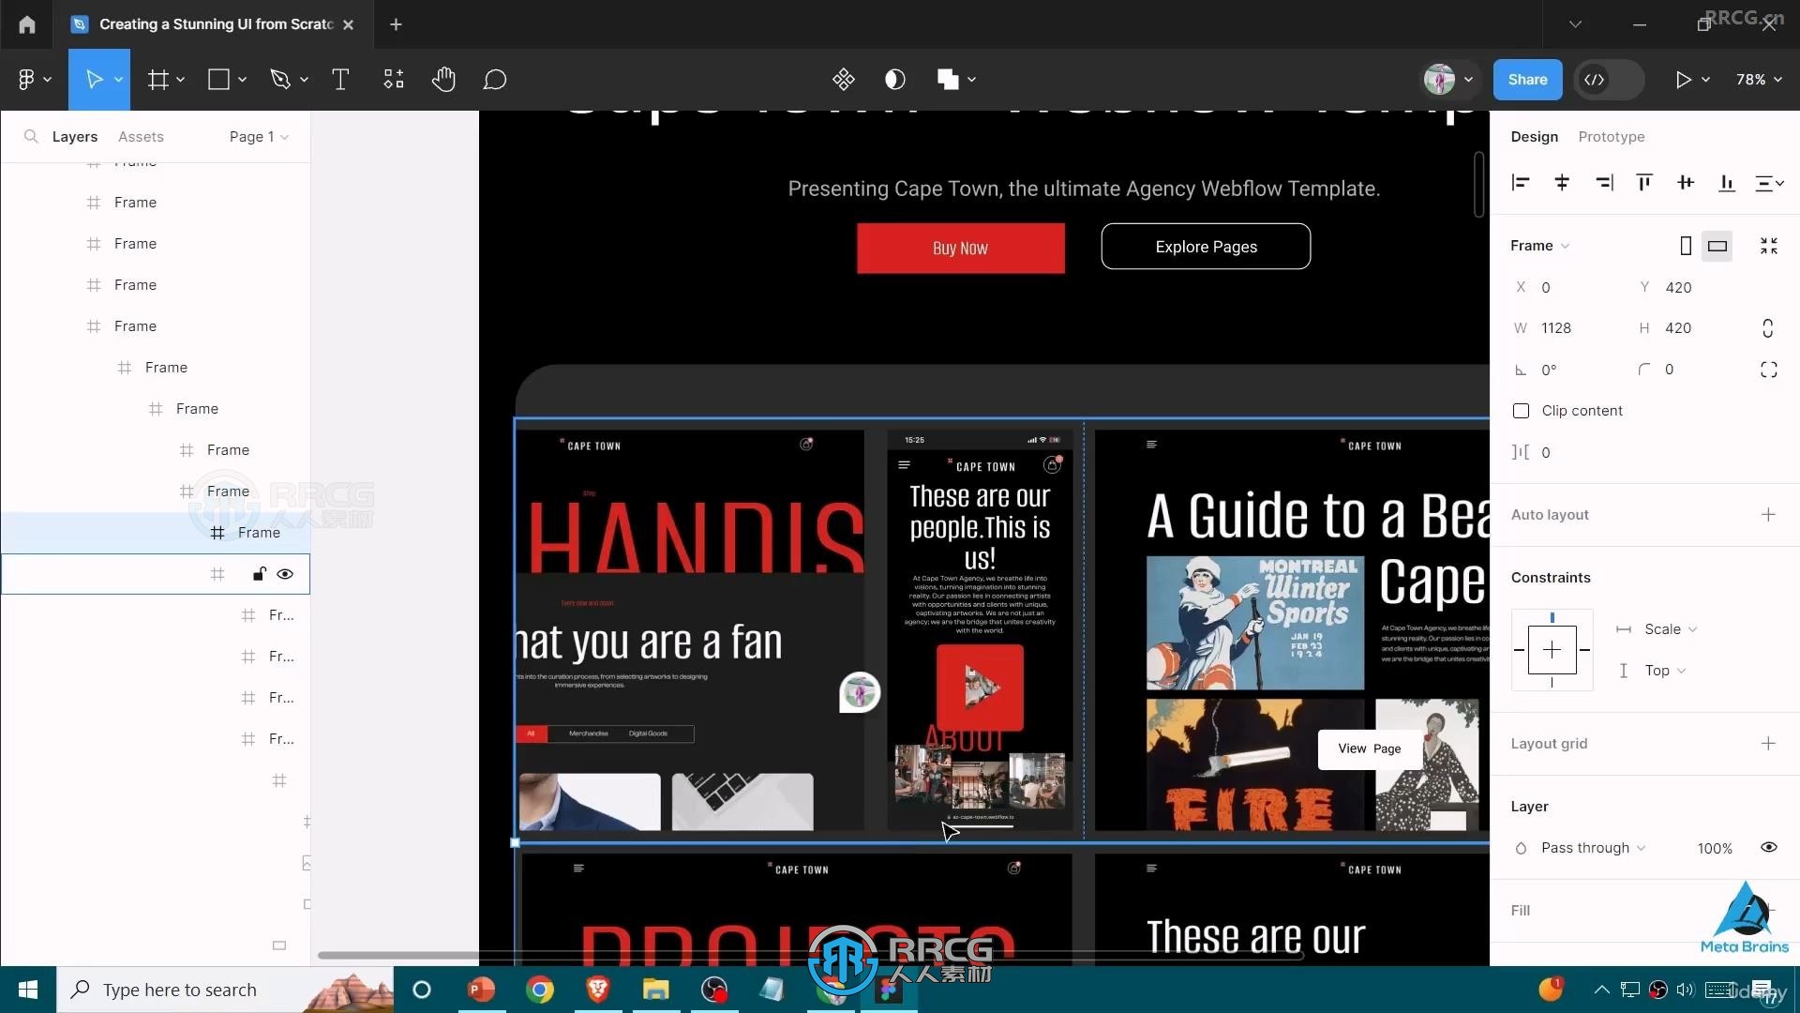
Task: Toggle constrain proportions lock
Action: [1768, 328]
